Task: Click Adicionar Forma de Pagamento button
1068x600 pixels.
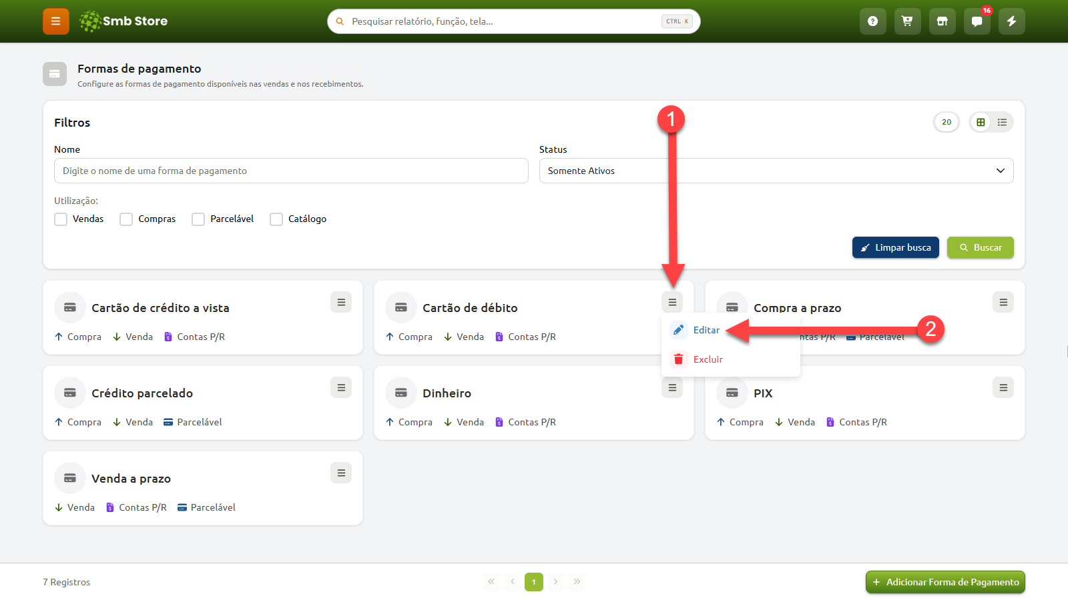Action: (945, 582)
